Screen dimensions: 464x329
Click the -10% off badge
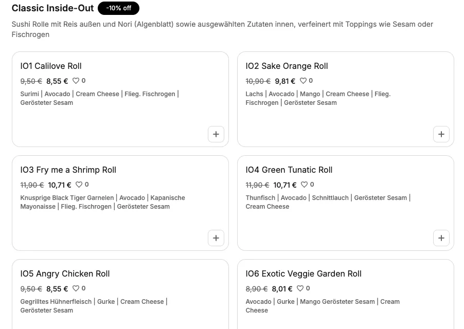pyautogui.click(x=119, y=8)
